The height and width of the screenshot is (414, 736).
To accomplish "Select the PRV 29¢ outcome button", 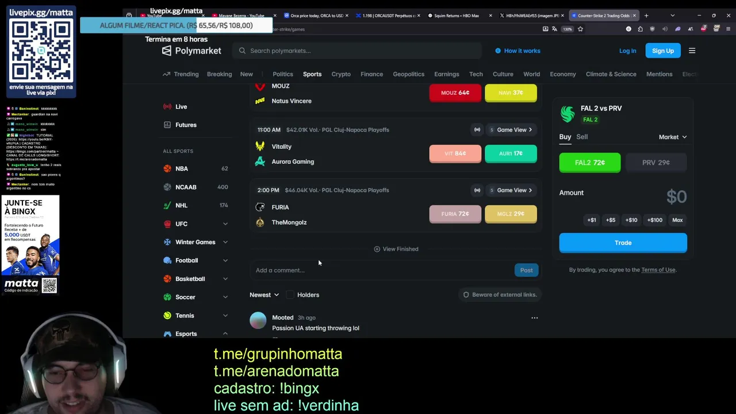I will click(656, 163).
